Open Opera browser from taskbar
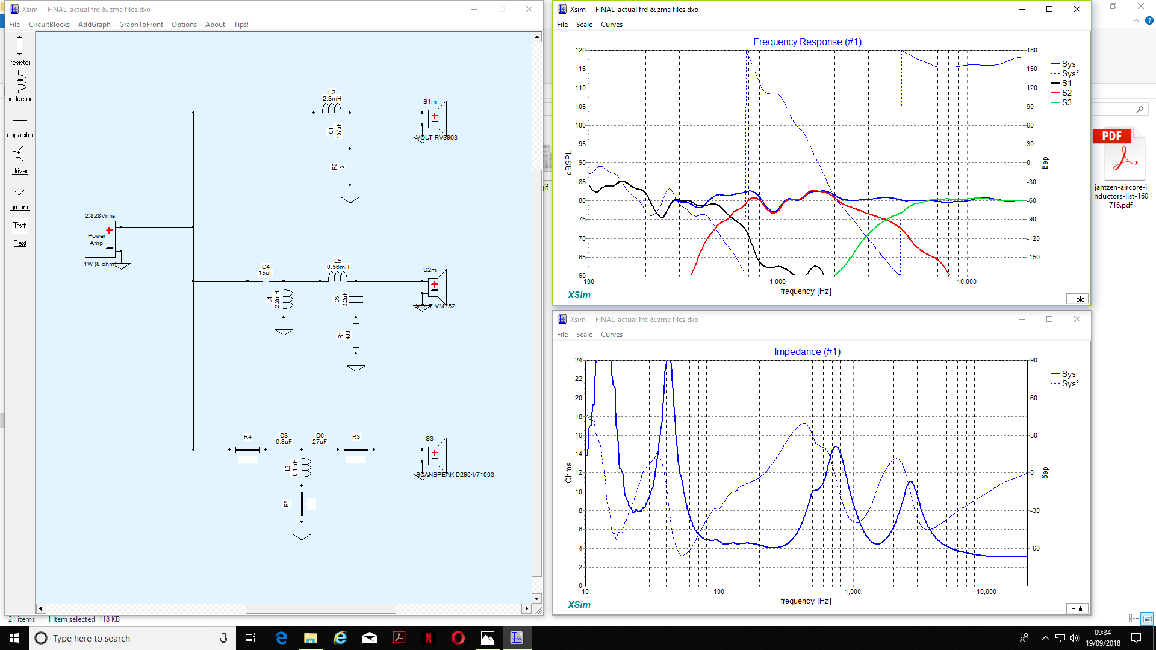1156x650 pixels. pos(458,638)
